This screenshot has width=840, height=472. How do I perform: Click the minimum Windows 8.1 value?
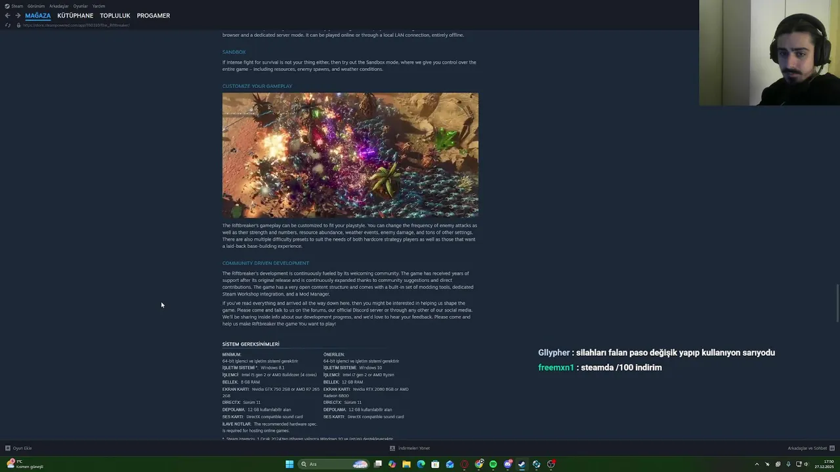[272, 368]
